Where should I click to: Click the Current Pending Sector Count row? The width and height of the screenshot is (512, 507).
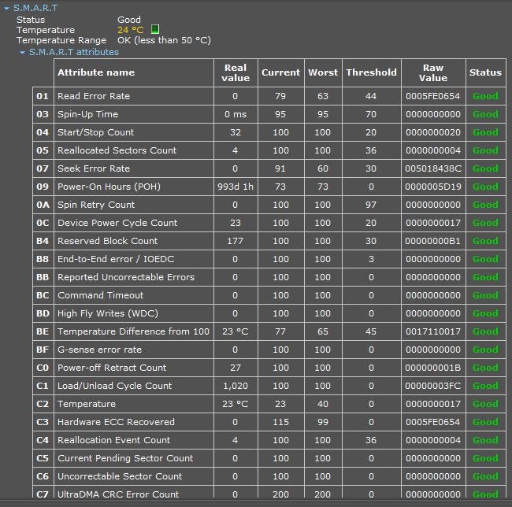tap(125, 458)
